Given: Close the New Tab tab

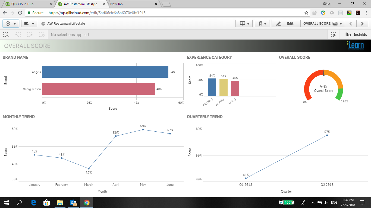Looking at the screenshot, I should [x=156, y=4].
